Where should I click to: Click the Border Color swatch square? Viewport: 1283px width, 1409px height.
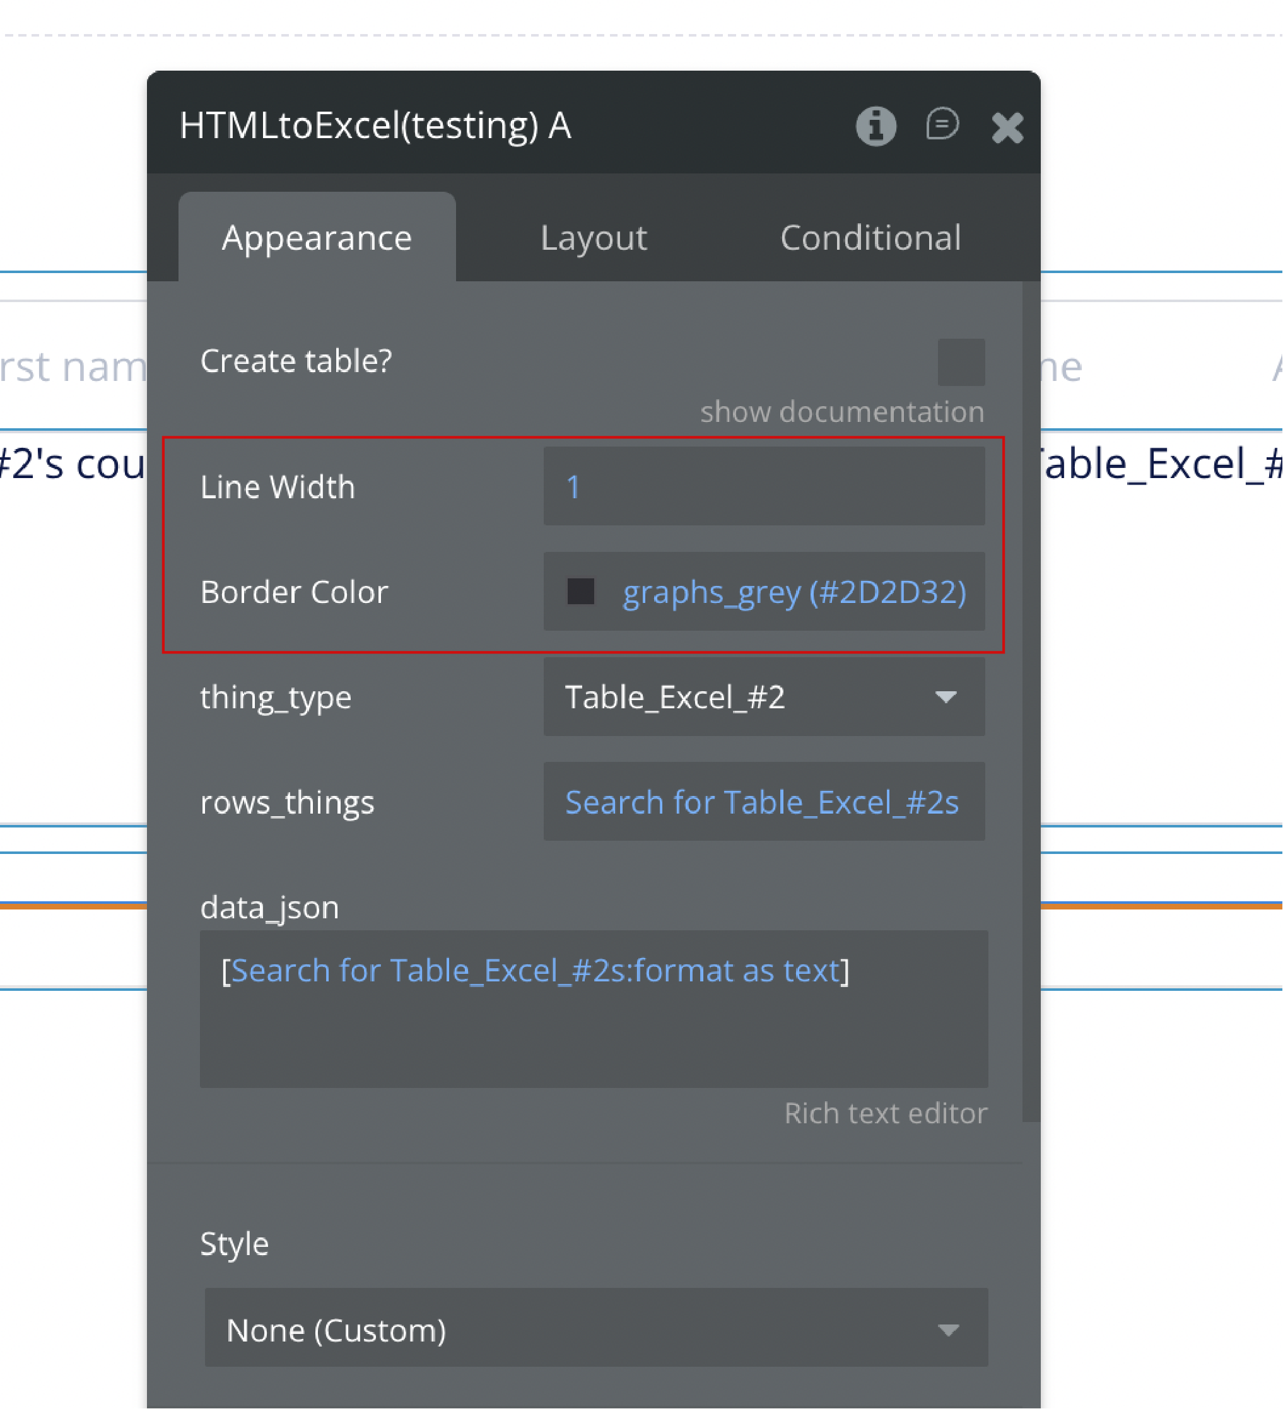click(581, 591)
